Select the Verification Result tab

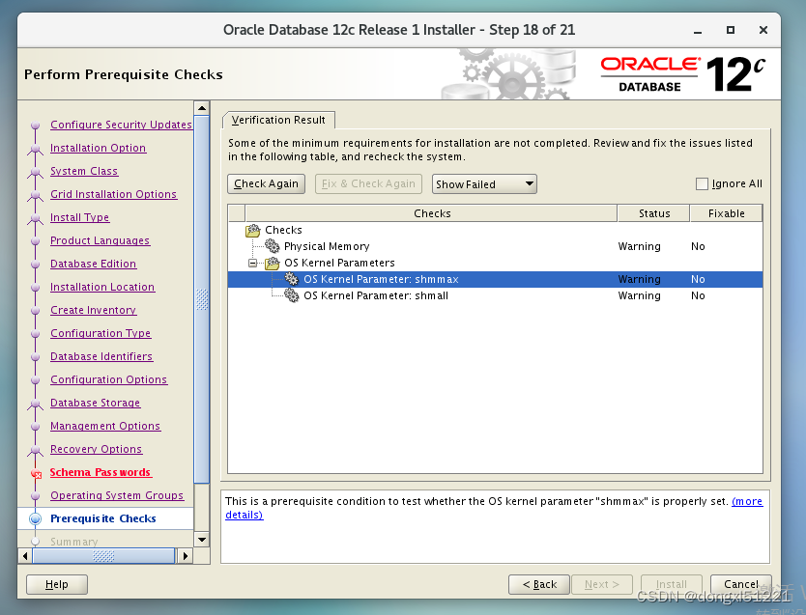(x=278, y=120)
